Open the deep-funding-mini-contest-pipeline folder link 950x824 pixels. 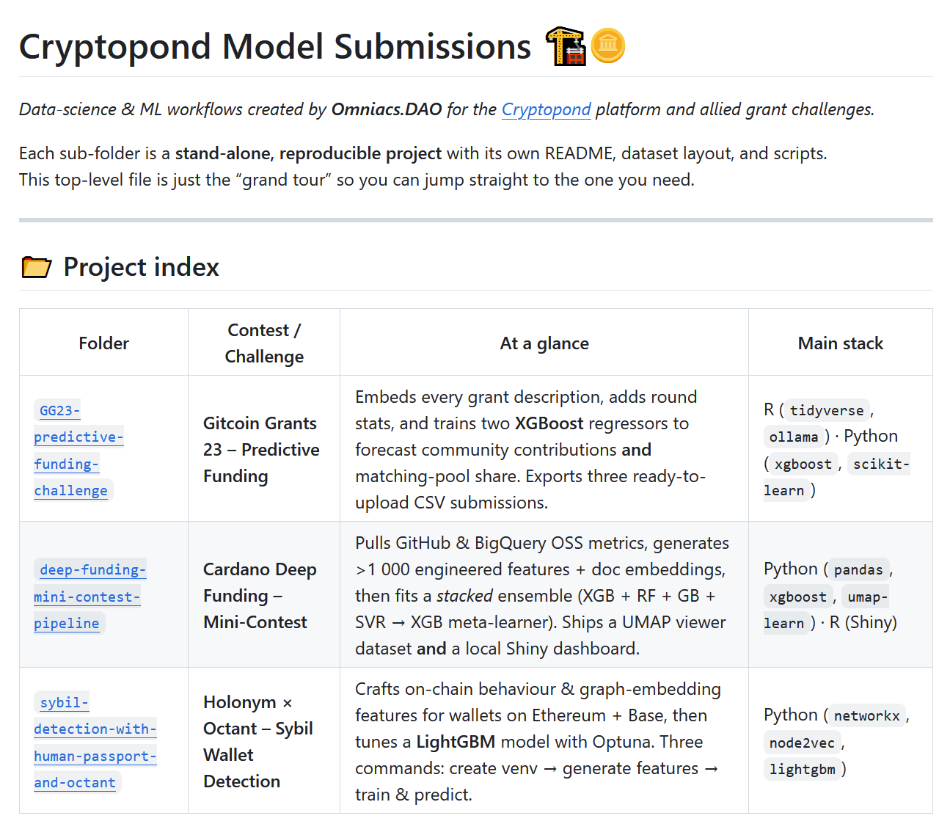pyautogui.click(x=89, y=597)
